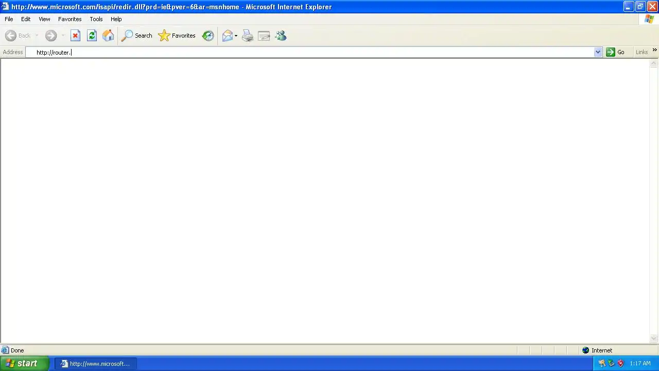Open the Messenger people icon

pos(281,36)
